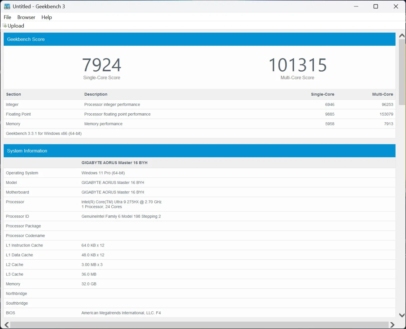Click the vertical scrollbar thumb
Viewport: 406px width, 329px height.
pyautogui.click(x=402, y=72)
